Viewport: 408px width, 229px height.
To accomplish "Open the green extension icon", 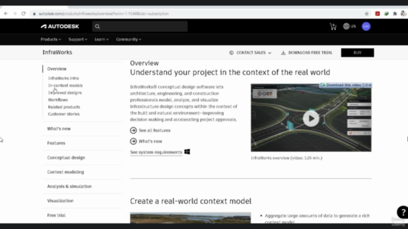I will click(x=386, y=14).
